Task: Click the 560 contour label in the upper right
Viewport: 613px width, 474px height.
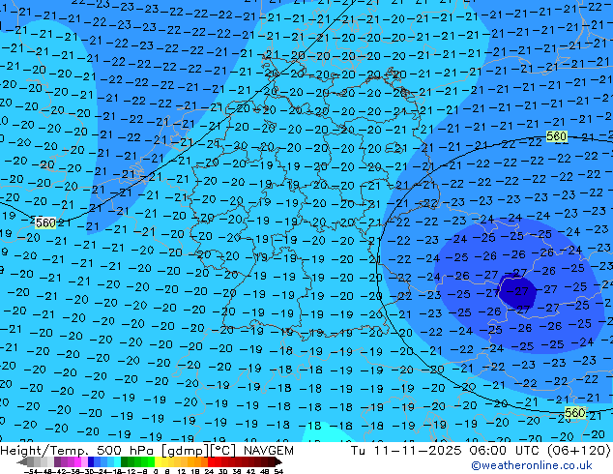Action: pyautogui.click(x=557, y=136)
